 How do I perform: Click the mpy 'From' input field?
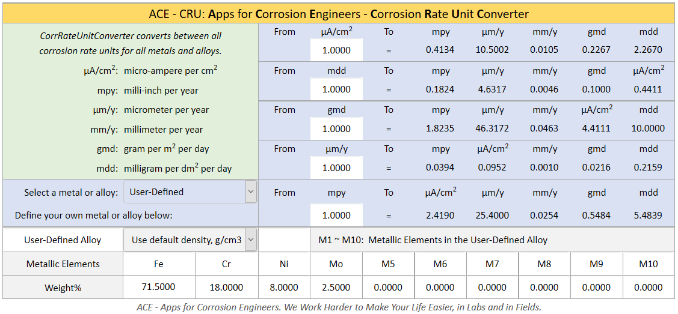pyautogui.click(x=336, y=215)
